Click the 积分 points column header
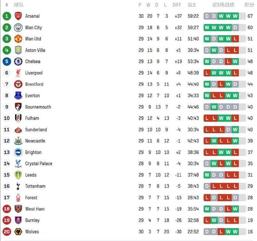 [x=249, y=5]
